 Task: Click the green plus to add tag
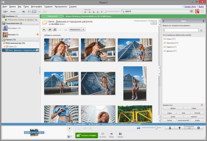(x=201, y=30)
